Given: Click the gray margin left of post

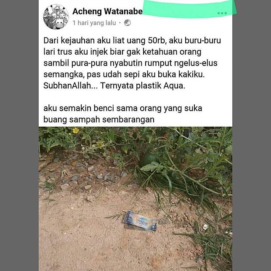Looking at the screenshot, I should [19, 135].
